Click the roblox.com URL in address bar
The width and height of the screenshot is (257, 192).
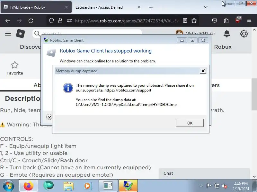(x=127, y=21)
